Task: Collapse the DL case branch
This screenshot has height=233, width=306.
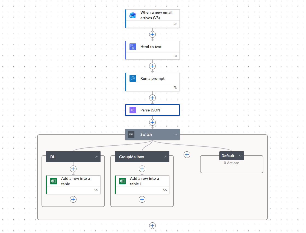Action: [x=97, y=157]
